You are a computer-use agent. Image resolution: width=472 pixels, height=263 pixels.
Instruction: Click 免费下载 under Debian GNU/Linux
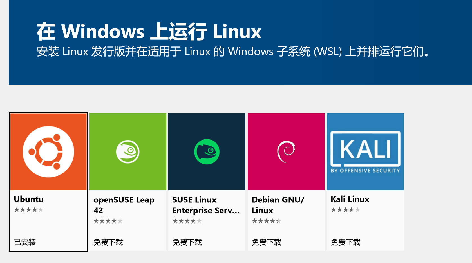click(267, 242)
